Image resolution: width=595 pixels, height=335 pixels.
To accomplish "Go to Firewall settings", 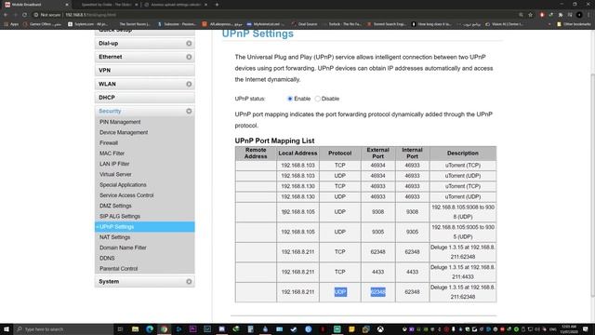I will click(109, 142).
